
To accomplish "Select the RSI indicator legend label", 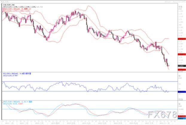I will 17,74.
